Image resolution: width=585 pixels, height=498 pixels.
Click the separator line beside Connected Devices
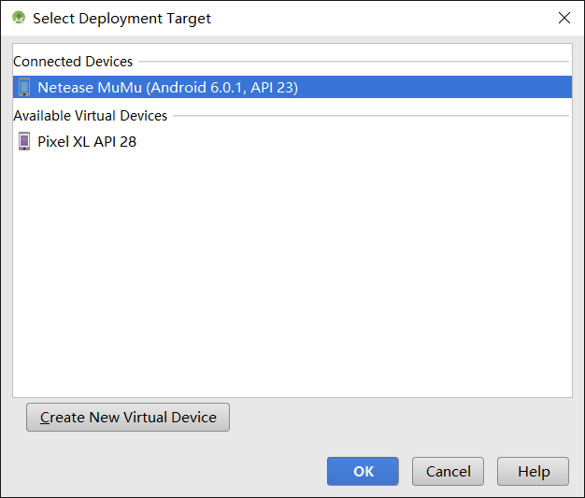click(x=353, y=62)
